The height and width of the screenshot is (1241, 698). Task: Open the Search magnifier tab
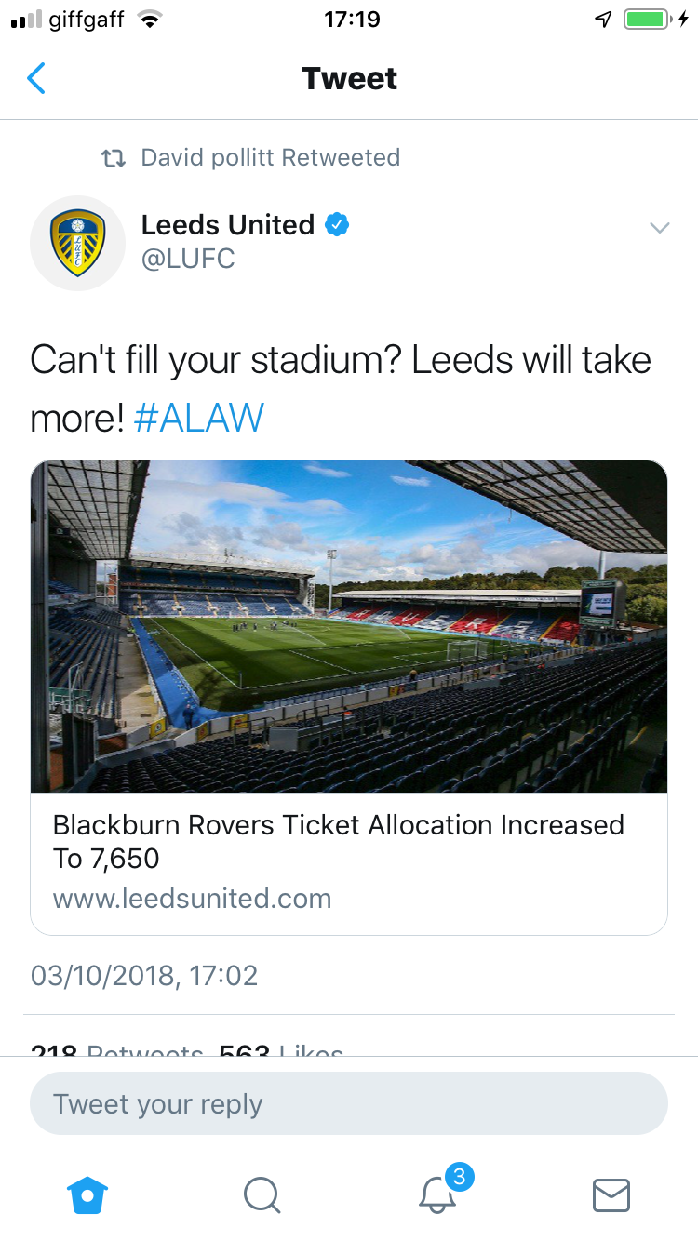point(262,1194)
